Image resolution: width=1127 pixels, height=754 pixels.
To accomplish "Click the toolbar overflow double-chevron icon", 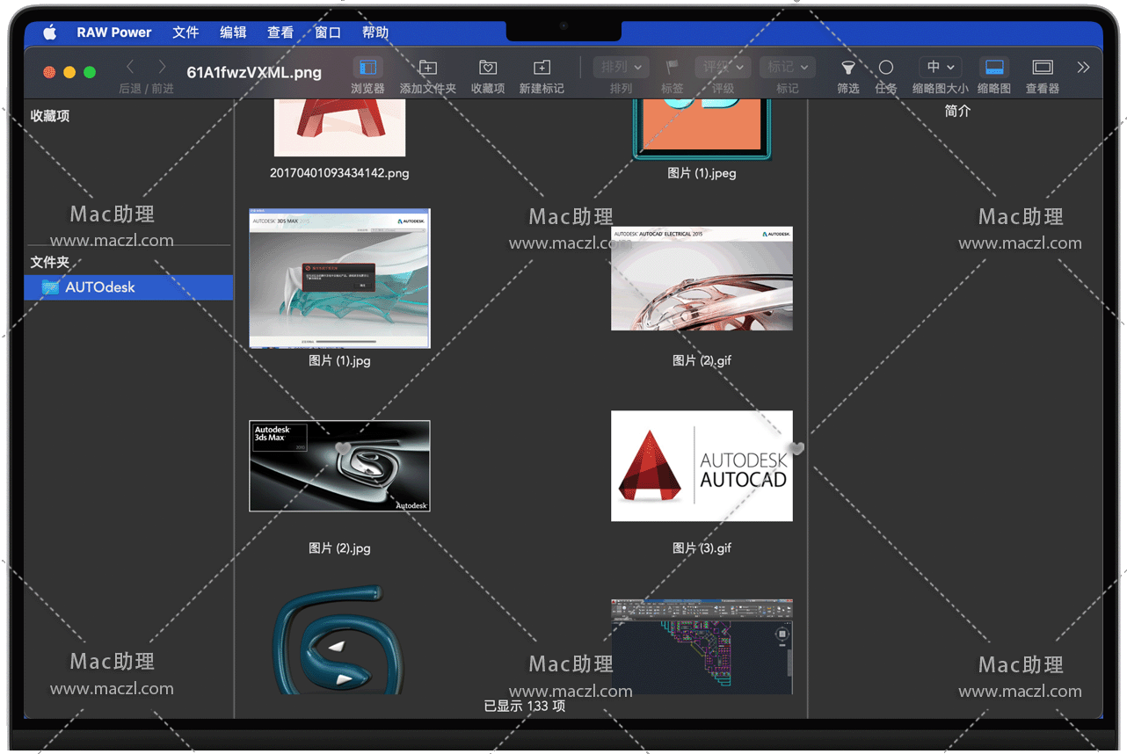I will 1083,68.
